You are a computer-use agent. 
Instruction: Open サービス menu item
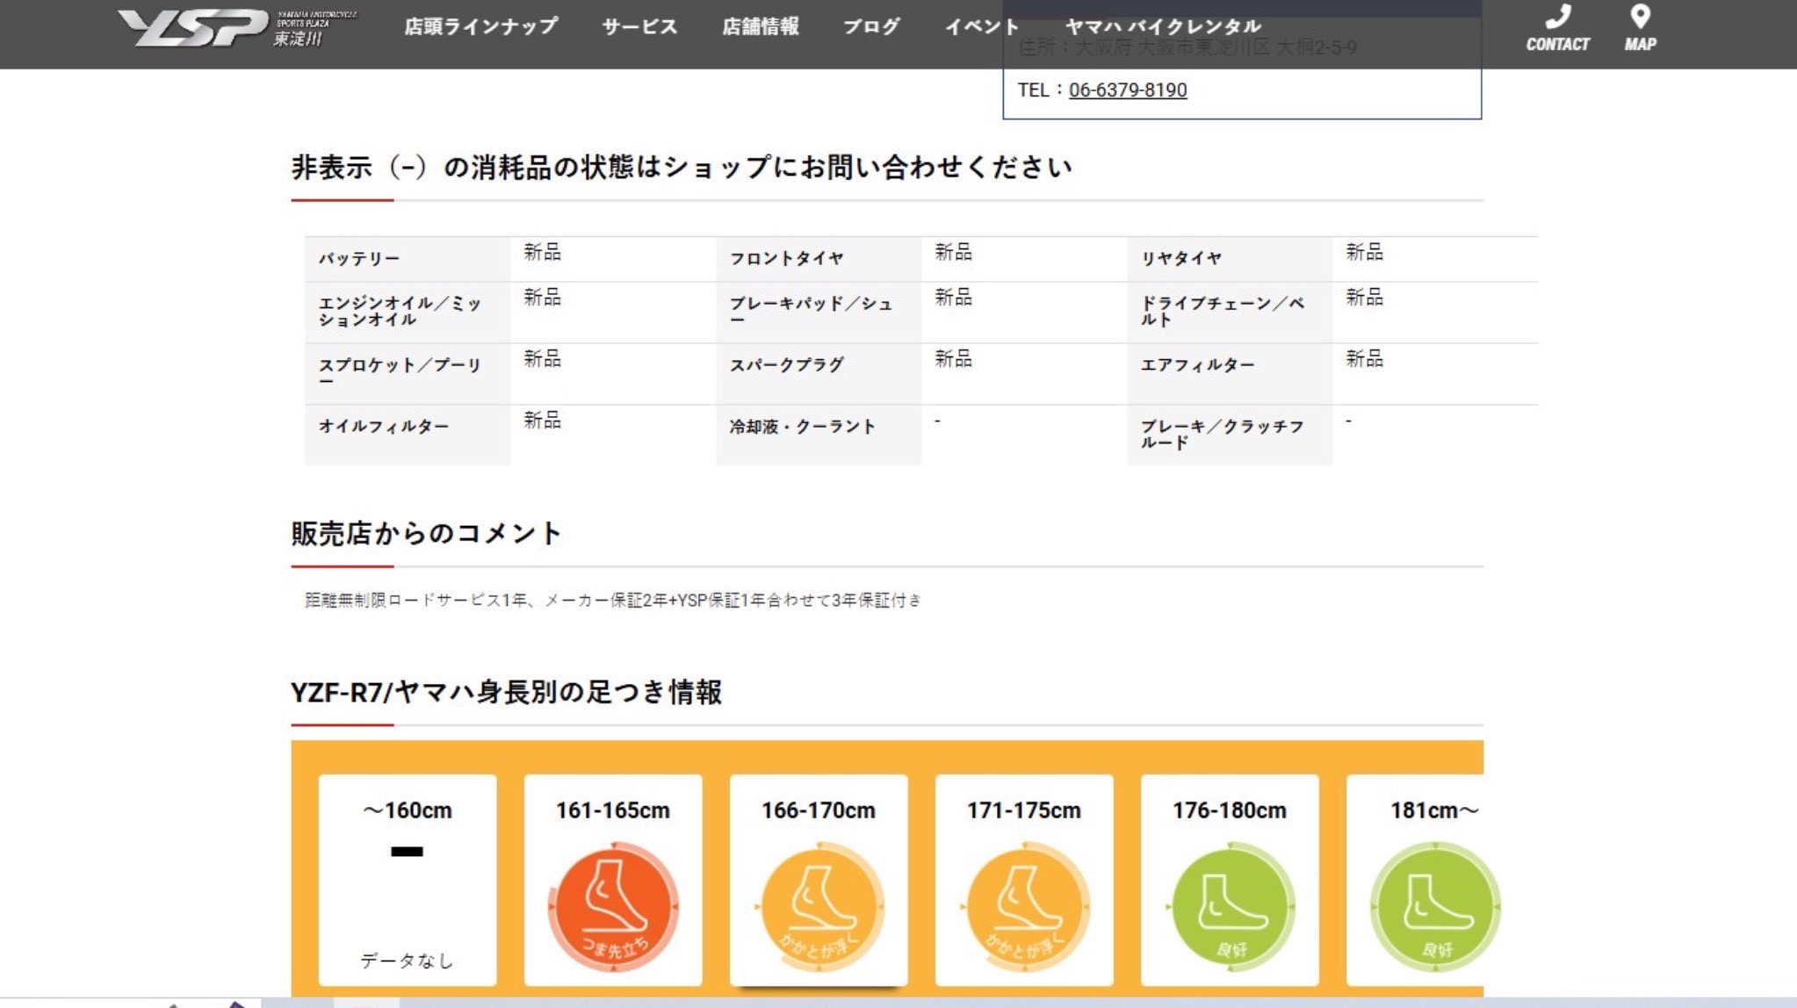(x=639, y=26)
